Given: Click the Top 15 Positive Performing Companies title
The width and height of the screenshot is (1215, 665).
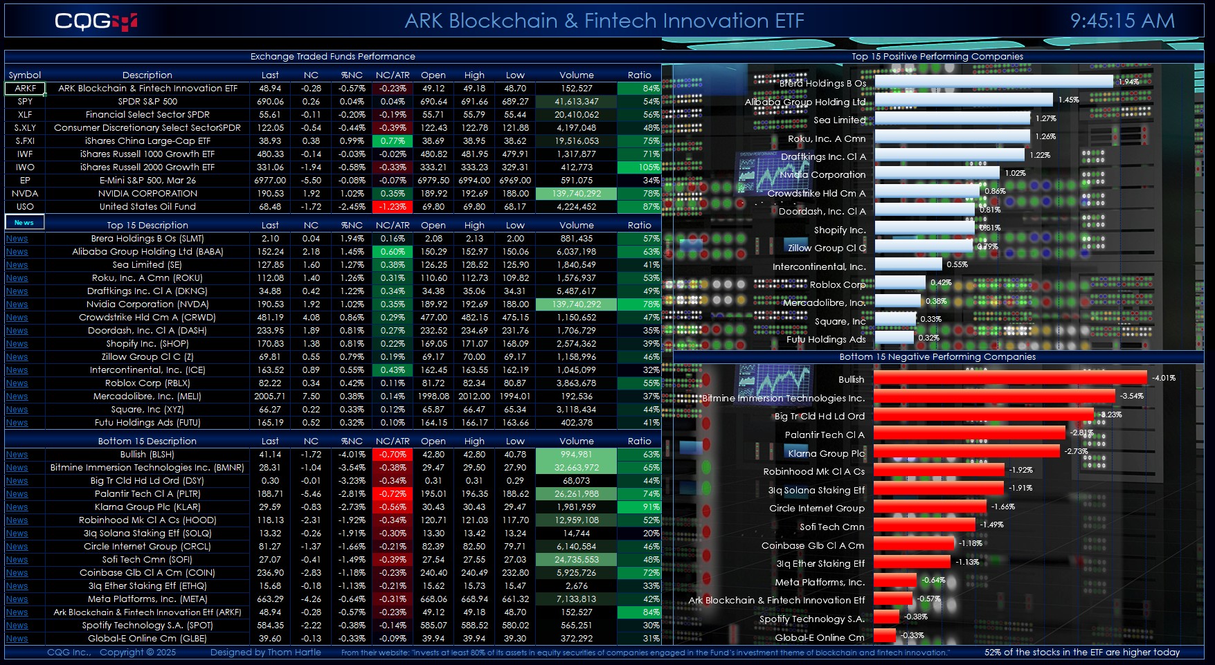Looking at the screenshot, I should click(937, 57).
